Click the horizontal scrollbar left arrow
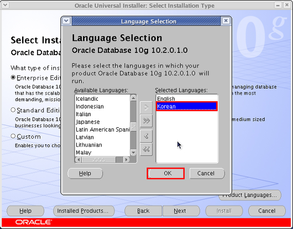The width and height of the screenshot is (293, 229). click(79, 160)
